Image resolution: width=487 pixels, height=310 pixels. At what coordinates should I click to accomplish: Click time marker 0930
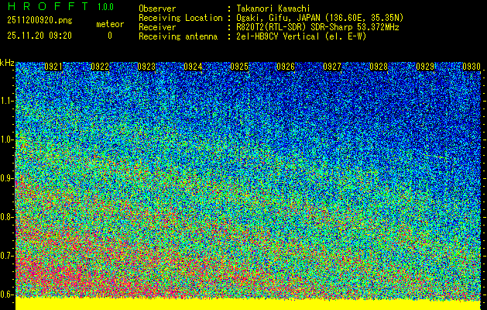point(472,67)
